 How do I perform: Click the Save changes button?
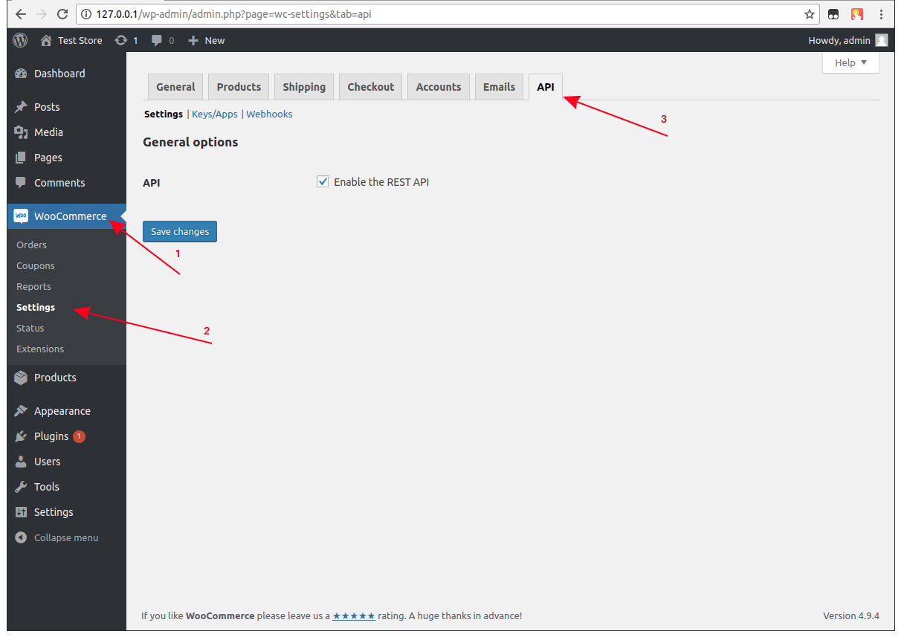[x=180, y=231]
